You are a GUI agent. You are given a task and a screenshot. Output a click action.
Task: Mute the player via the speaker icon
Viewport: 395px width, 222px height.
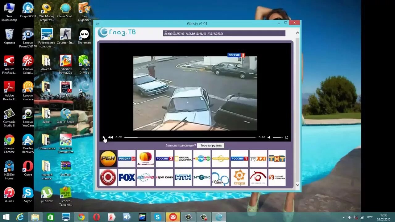coord(269,137)
